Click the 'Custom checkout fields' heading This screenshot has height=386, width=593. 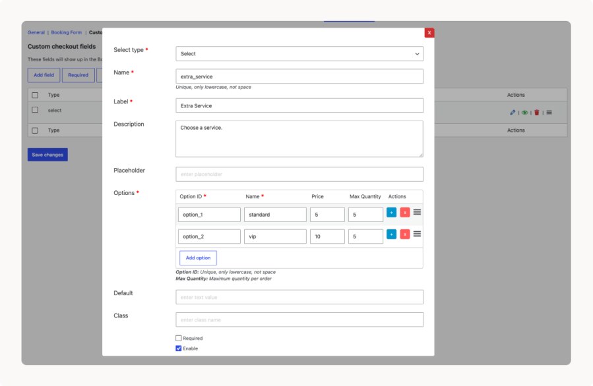(x=61, y=47)
